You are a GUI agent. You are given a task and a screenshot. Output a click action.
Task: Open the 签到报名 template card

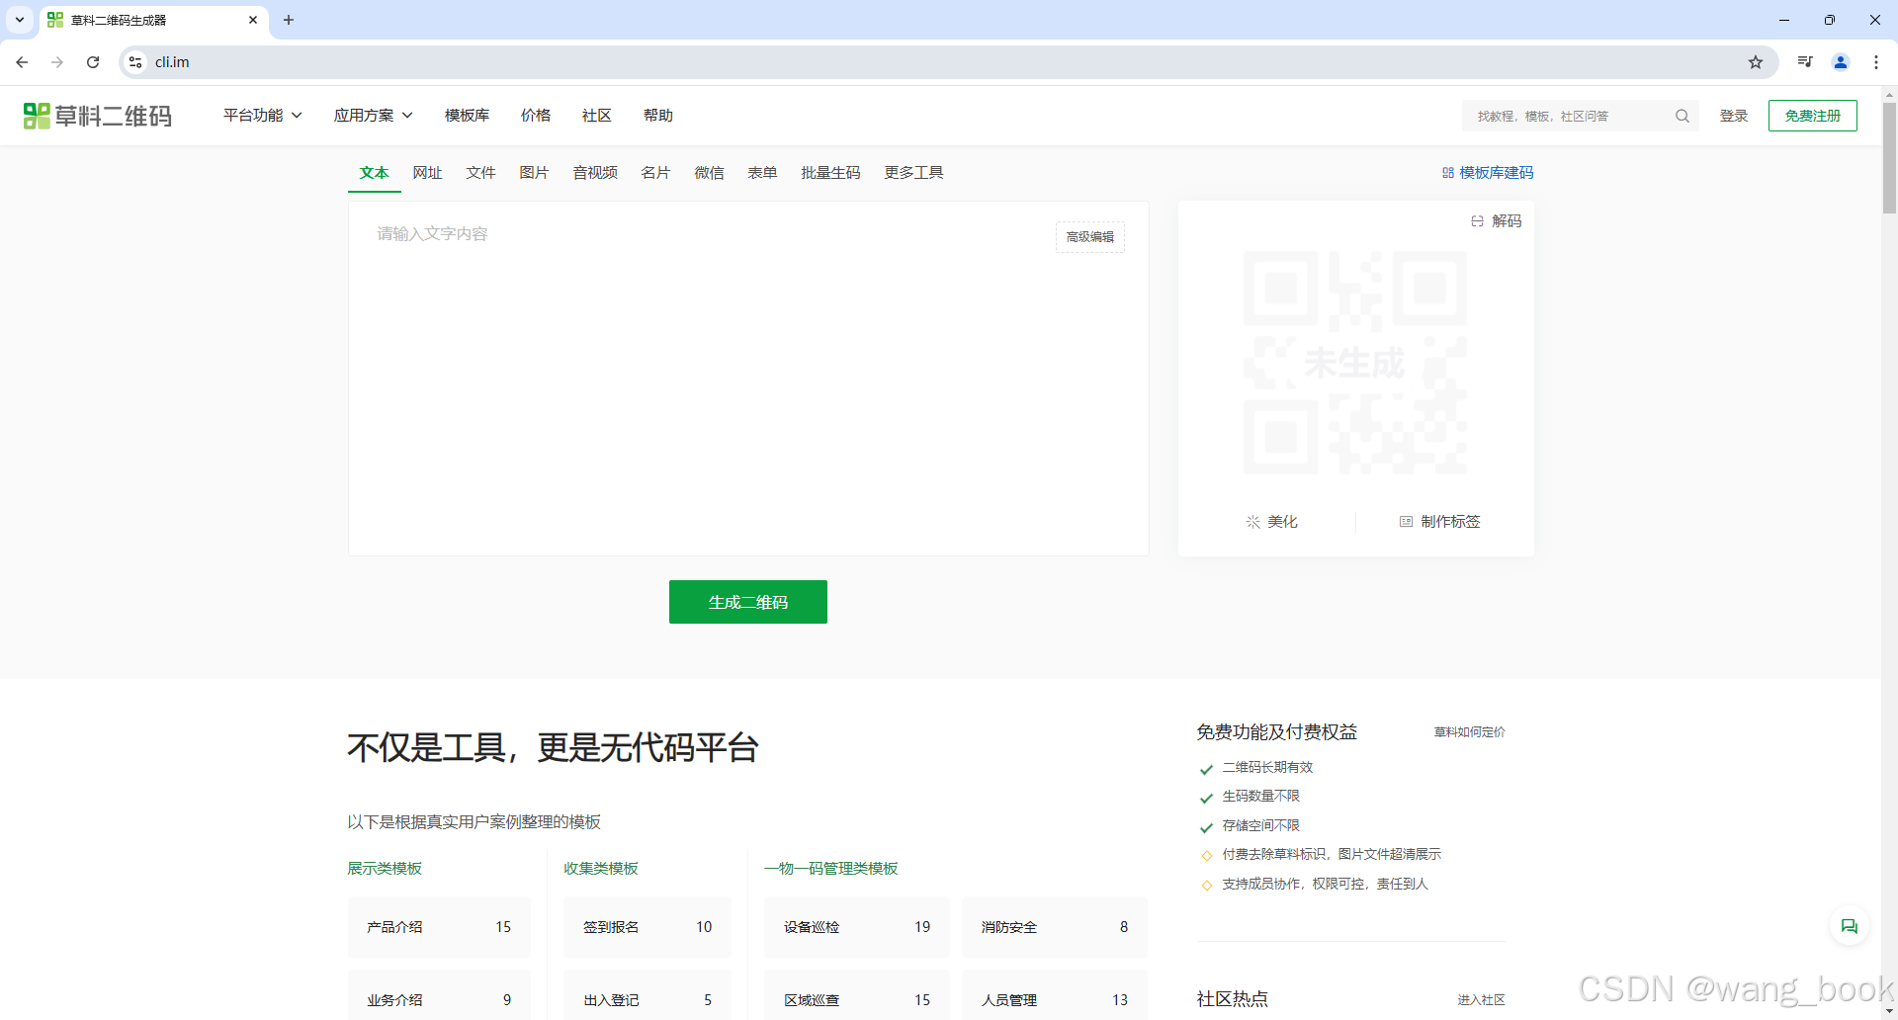647,927
